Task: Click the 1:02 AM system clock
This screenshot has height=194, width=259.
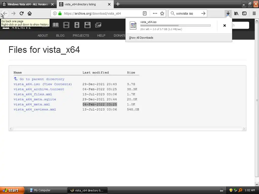Action: coord(250,190)
